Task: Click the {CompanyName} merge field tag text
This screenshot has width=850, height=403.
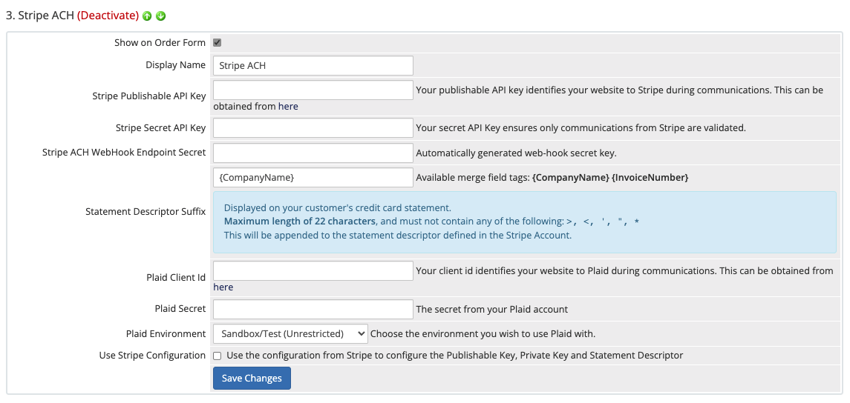Action: [x=569, y=178]
